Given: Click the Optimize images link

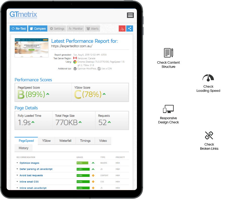Looking at the screenshot, I should 29,163.
